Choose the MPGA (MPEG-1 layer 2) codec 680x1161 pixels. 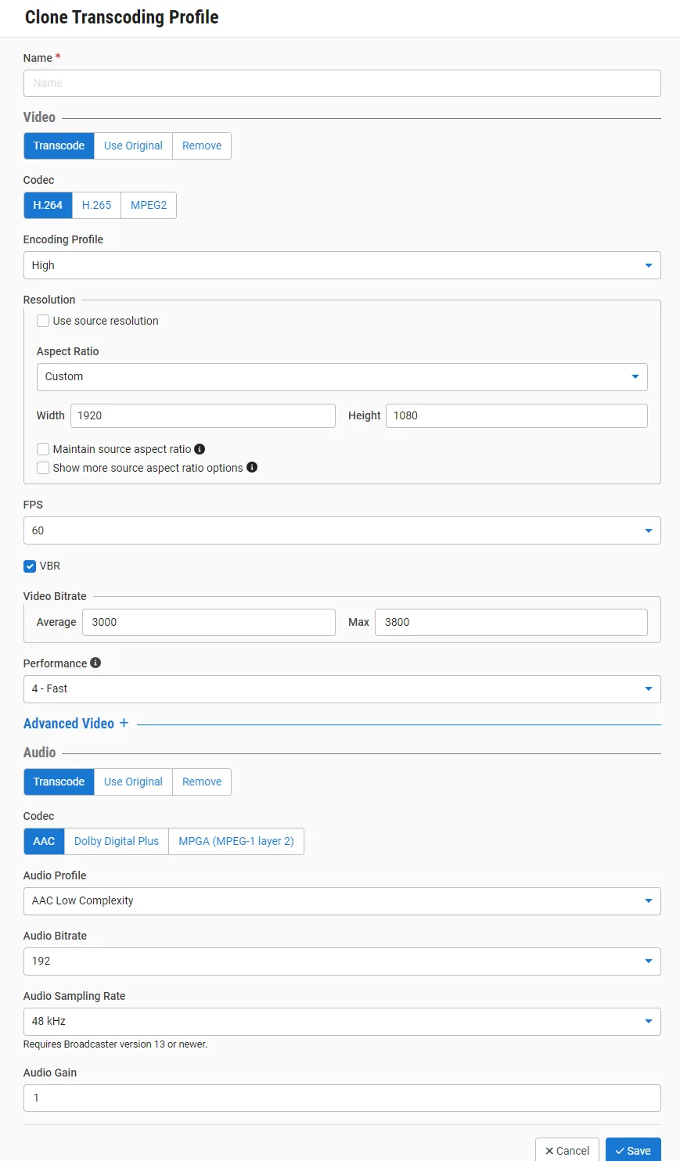(236, 841)
